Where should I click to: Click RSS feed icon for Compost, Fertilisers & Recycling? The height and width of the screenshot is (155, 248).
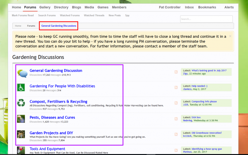(x=176, y=103)
